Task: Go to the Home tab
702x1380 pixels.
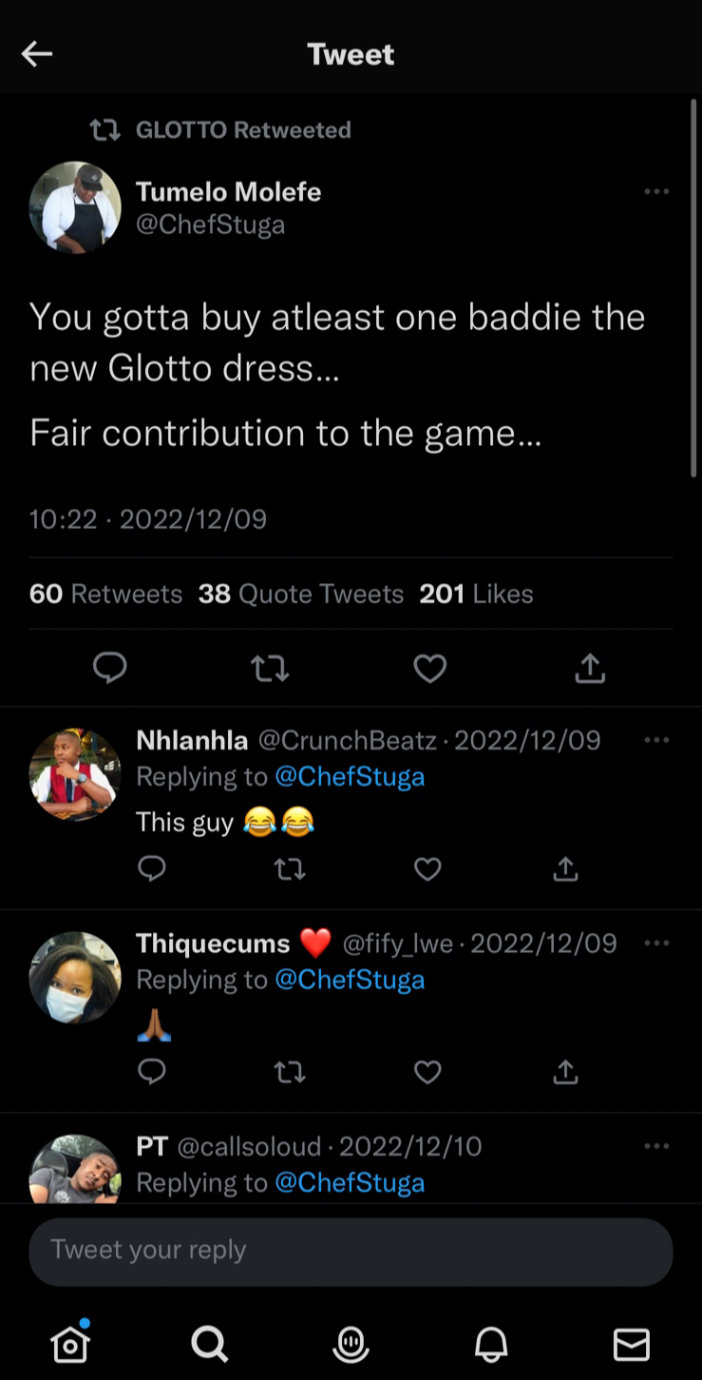Action: click(x=70, y=1342)
